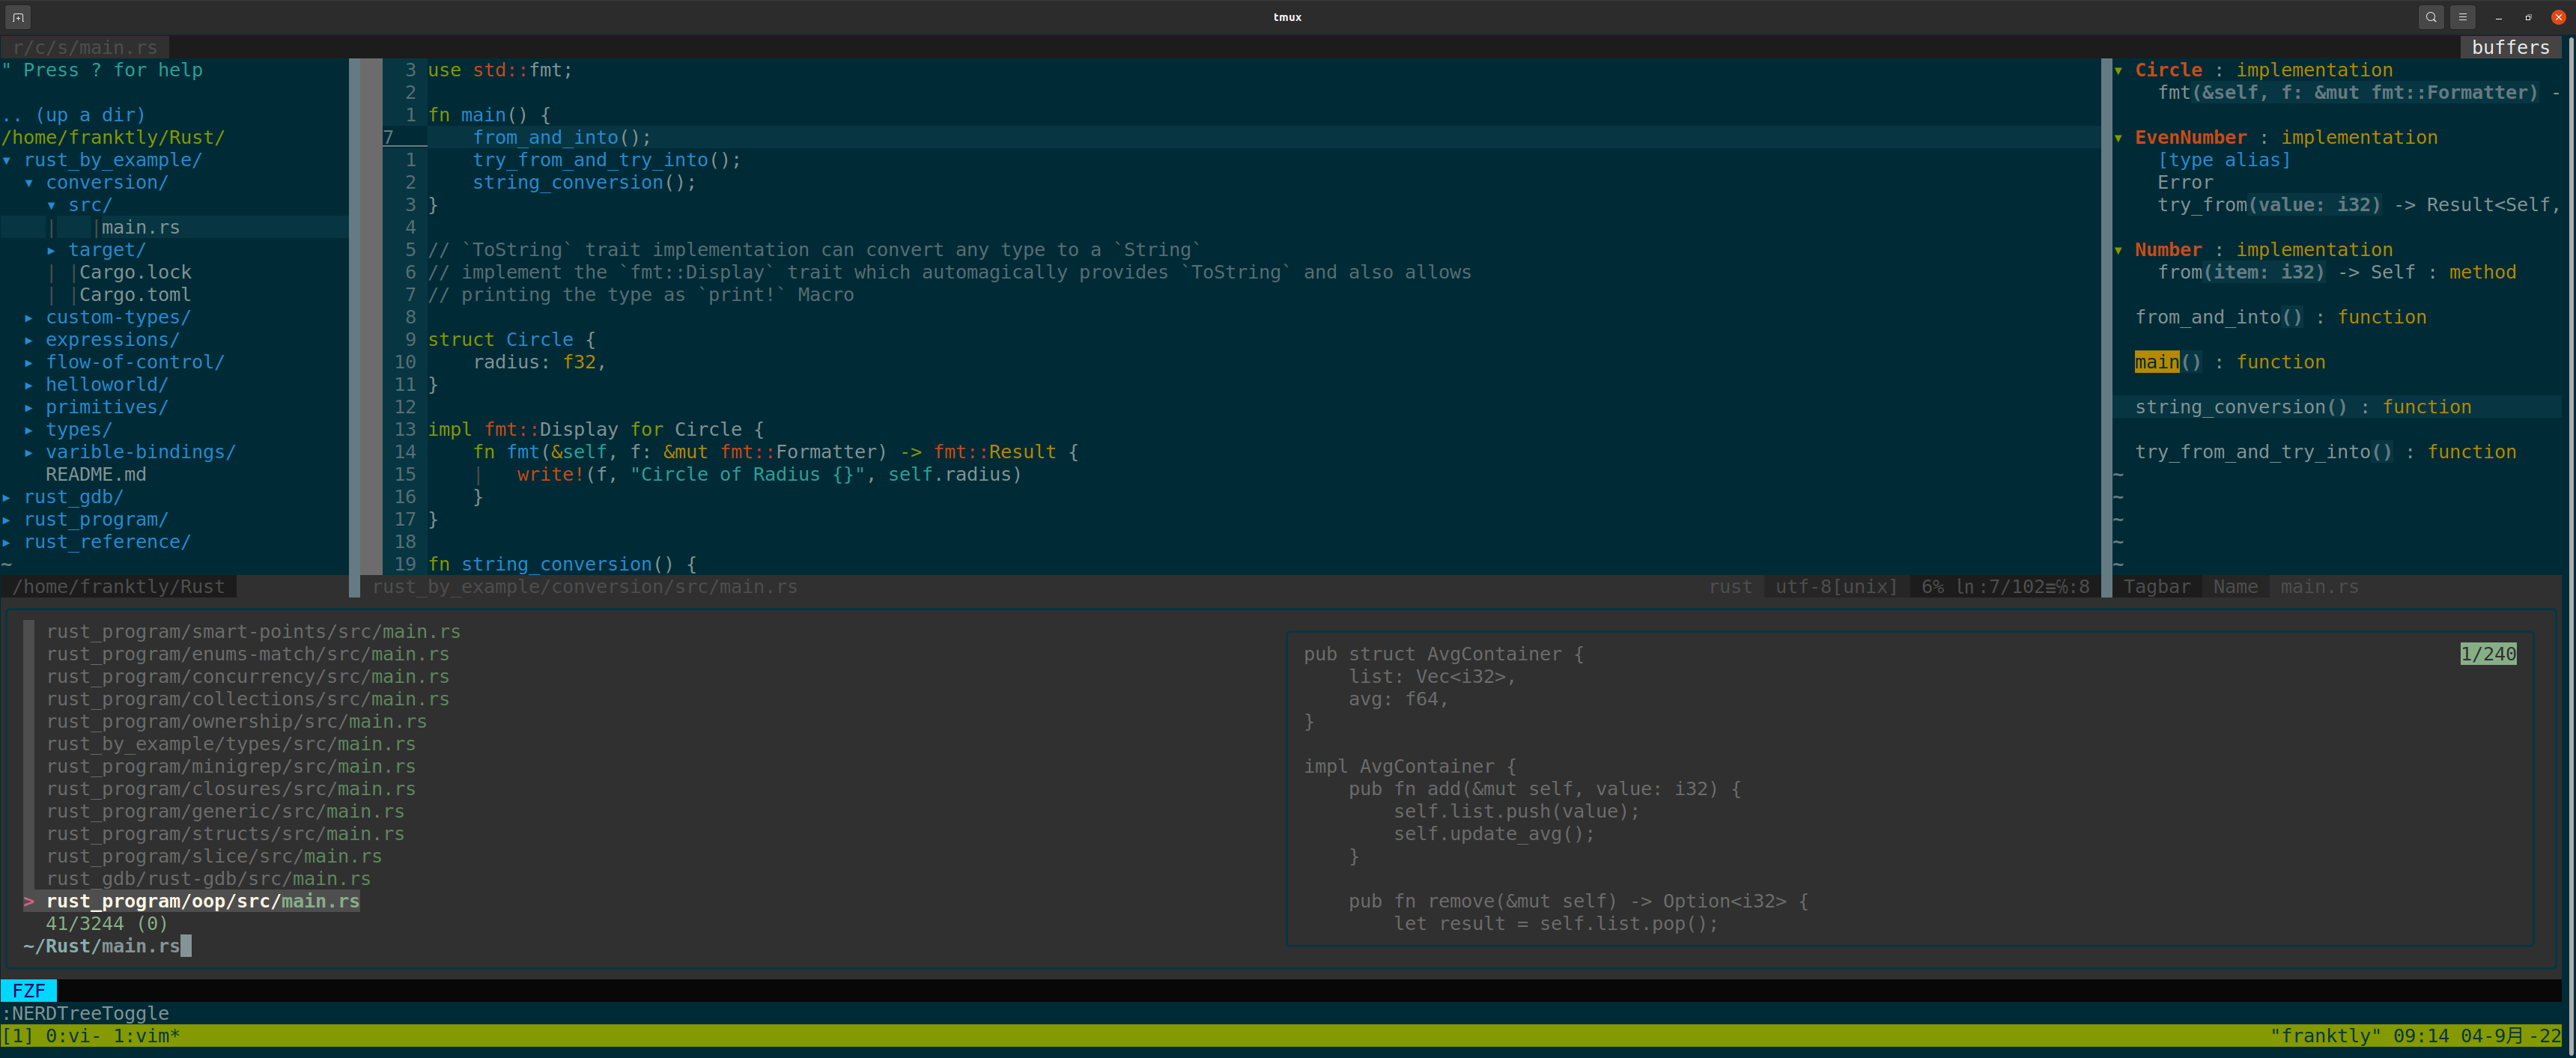
Task: Pick rust_program/collections/src/main.rs in FZF list
Action: [x=248, y=699]
